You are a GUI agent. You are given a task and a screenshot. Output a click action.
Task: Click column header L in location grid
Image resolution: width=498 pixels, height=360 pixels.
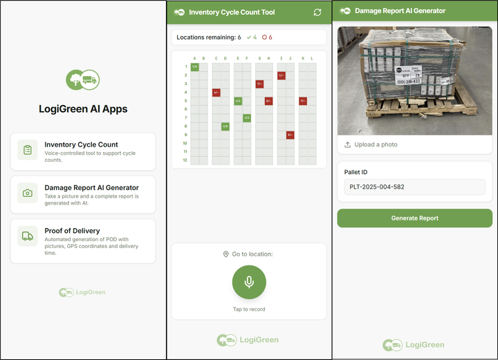point(312,58)
